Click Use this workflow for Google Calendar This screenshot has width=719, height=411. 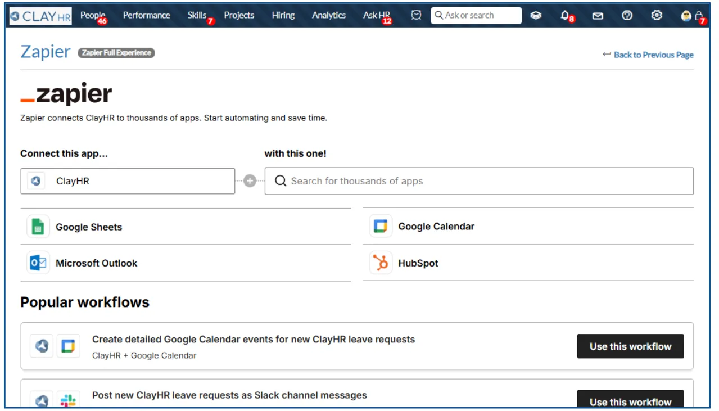[630, 346]
